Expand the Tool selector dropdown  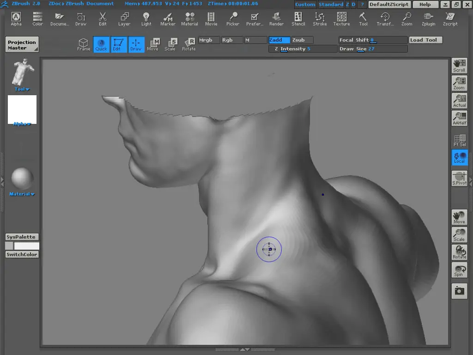(x=22, y=89)
